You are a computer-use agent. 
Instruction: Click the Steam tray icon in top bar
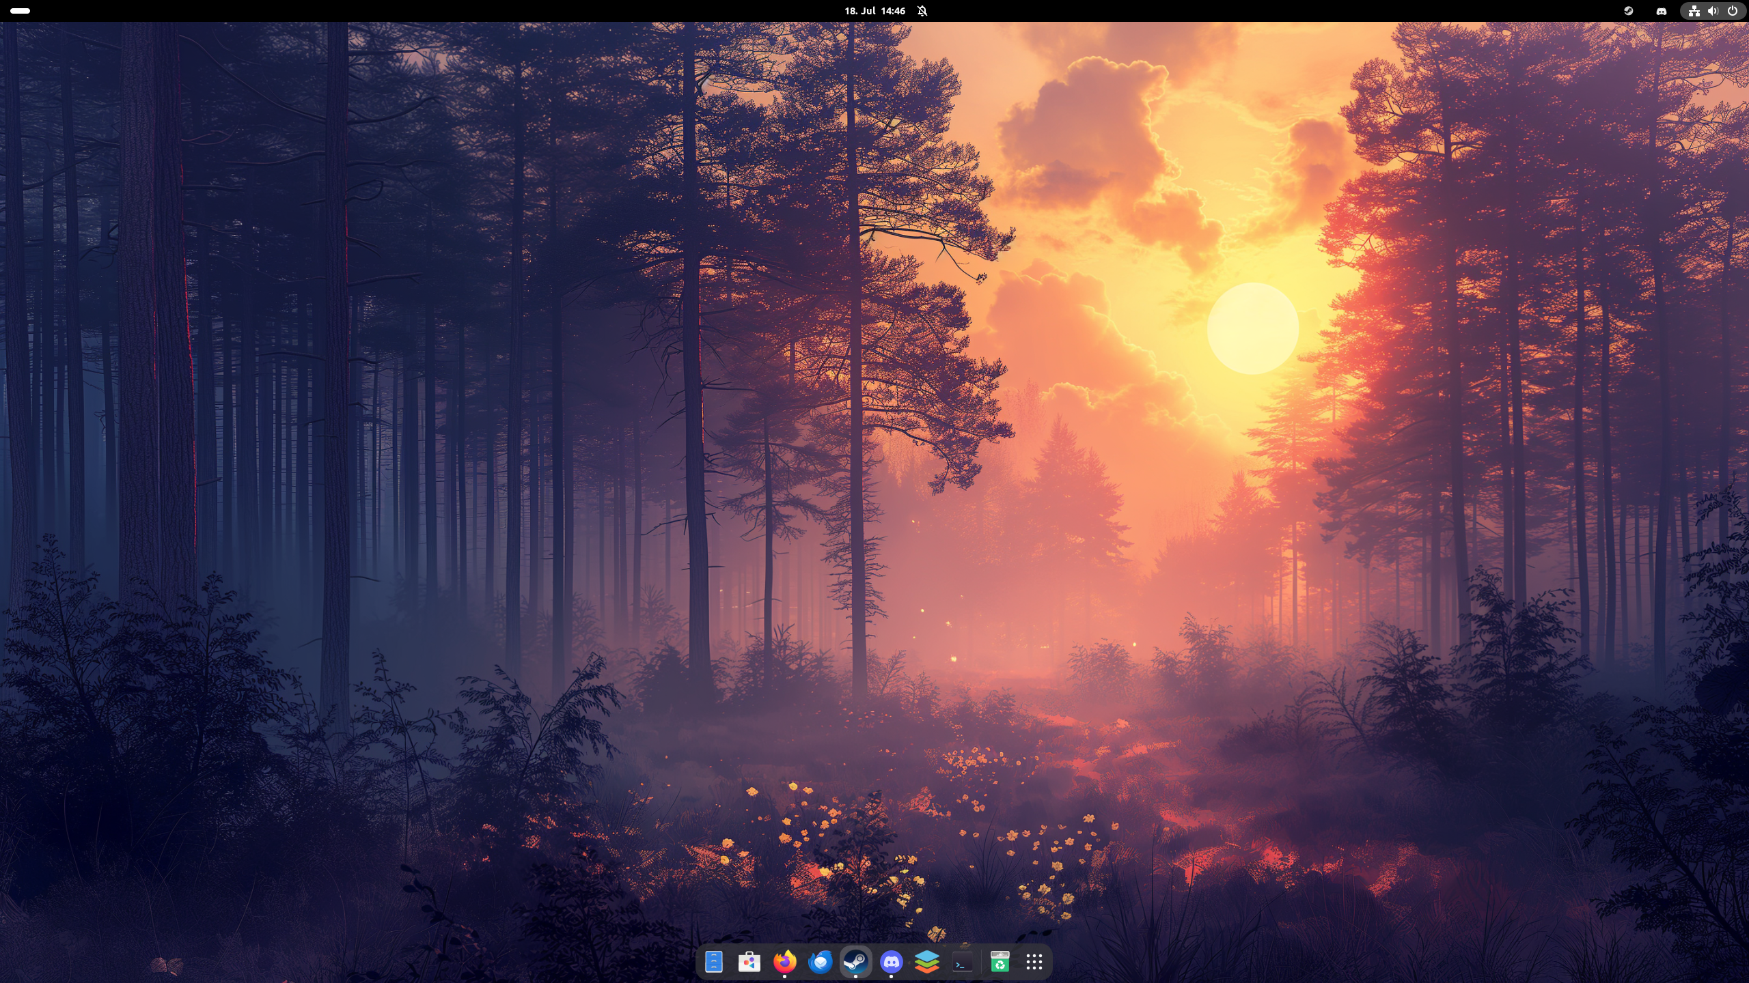1629,11
